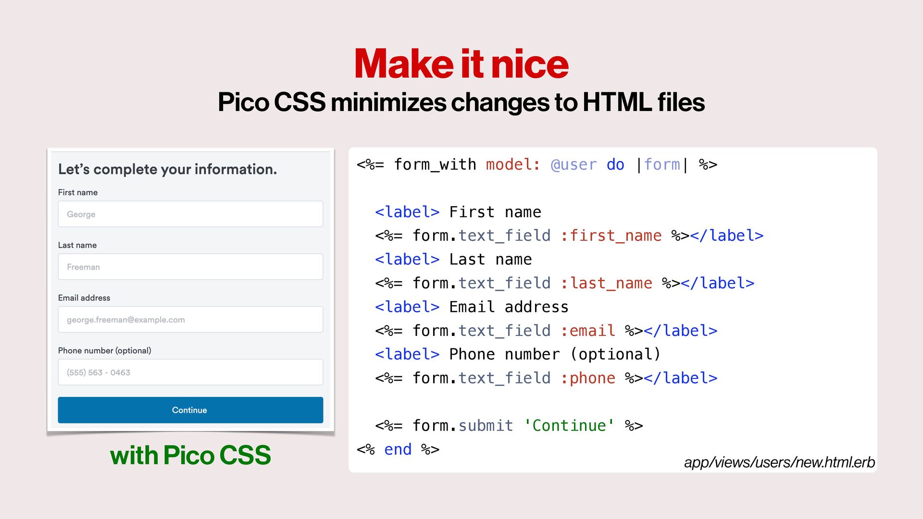Click the form heading about completing information

(x=167, y=169)
